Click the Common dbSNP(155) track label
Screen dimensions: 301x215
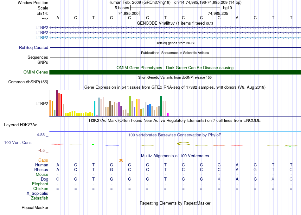[28, 82]
